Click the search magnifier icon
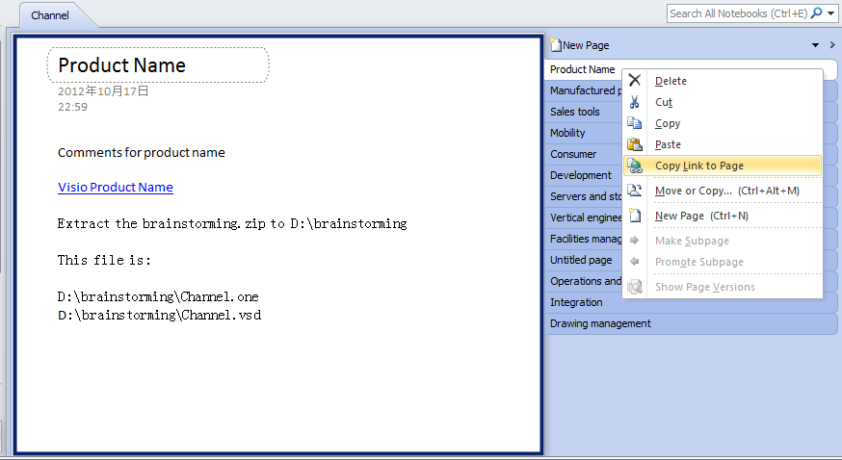The width and height of the screenshot is (842, 460). [816, 13]
